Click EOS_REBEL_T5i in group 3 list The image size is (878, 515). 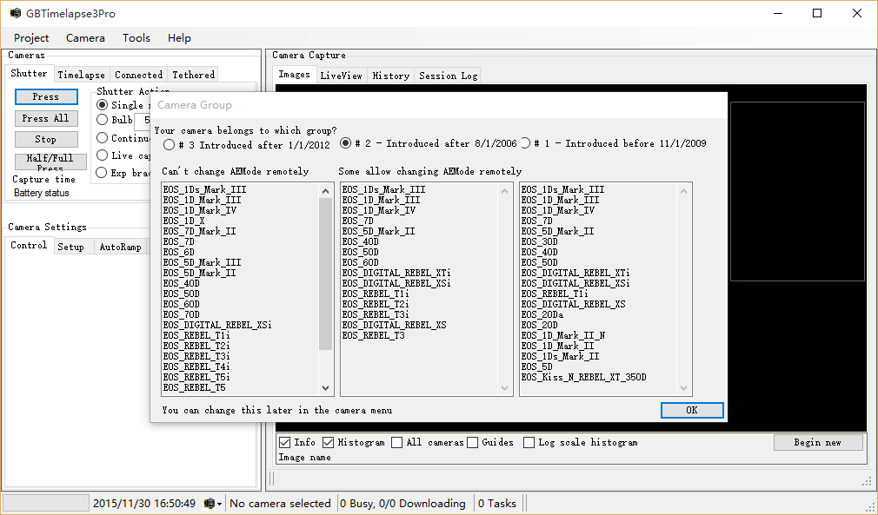pos(196,377)
